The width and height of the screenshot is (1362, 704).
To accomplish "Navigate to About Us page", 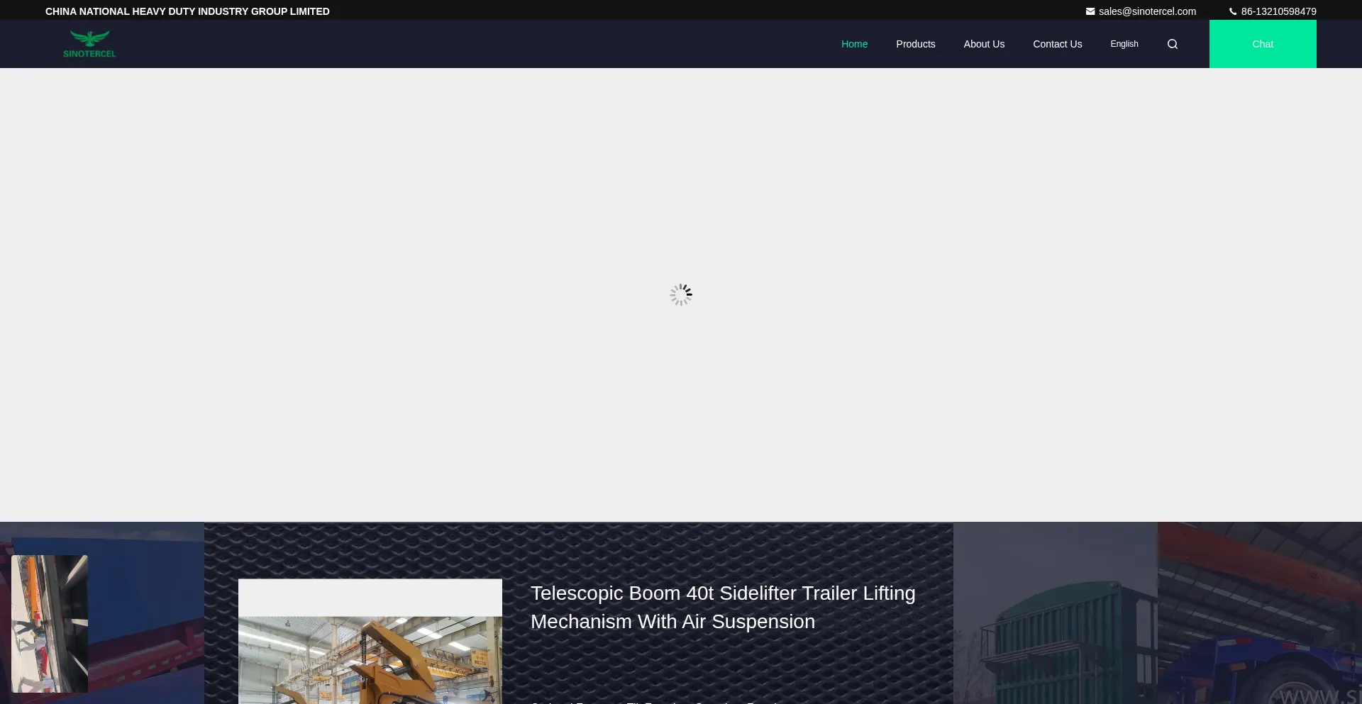I will 984,44.
